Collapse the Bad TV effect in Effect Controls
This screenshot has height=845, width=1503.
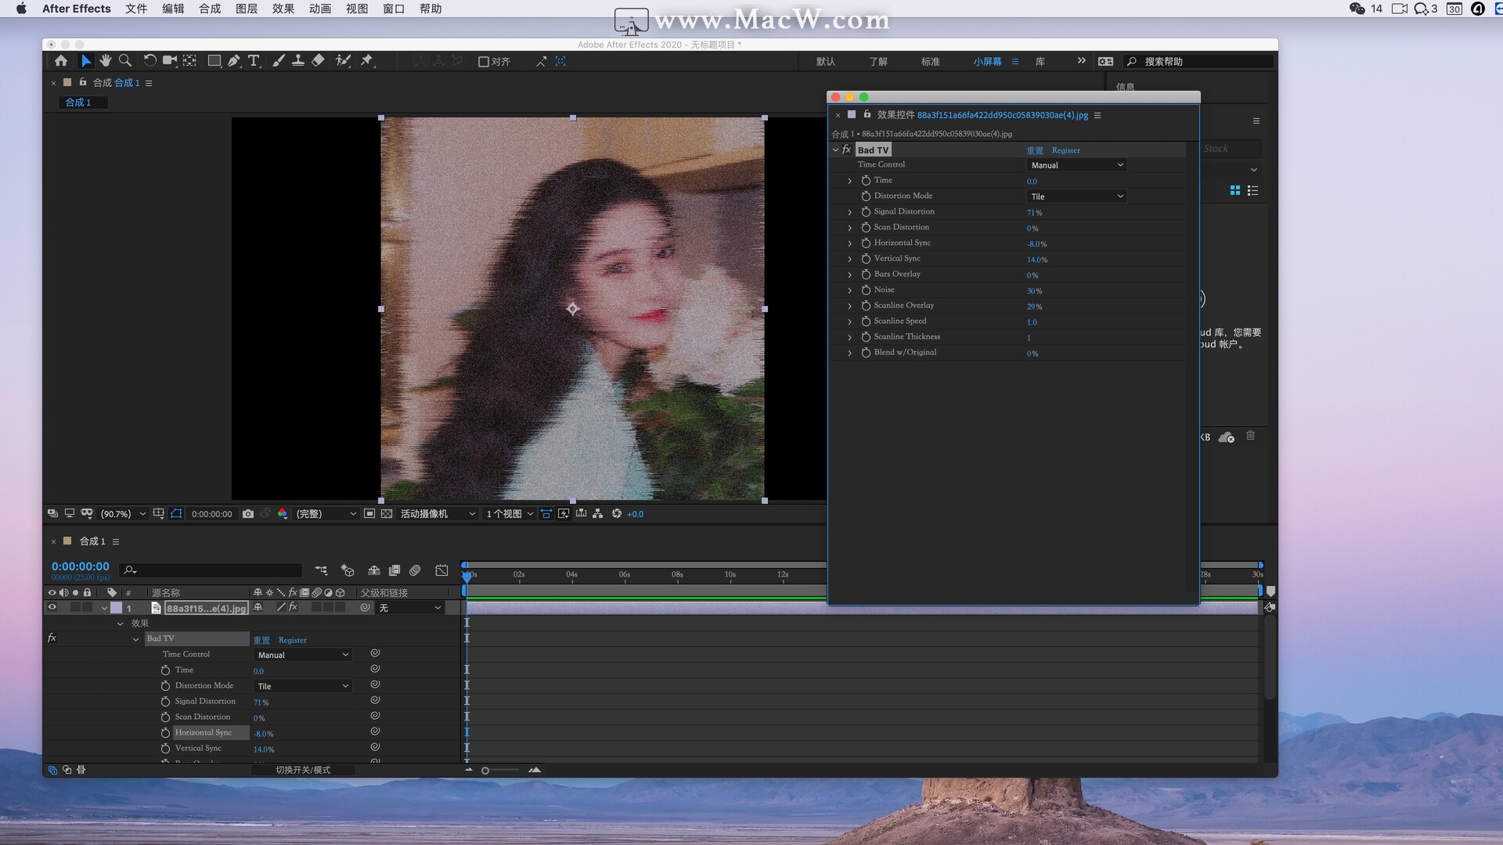click(837, 149)
